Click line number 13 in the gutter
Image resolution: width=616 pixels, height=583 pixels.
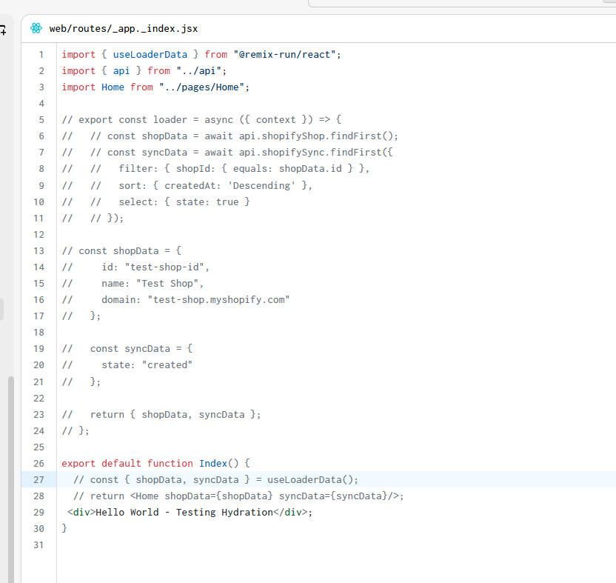point(39,251)
